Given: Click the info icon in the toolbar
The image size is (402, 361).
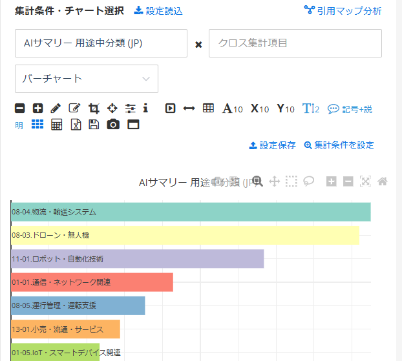Looking at the screenshot, I should click(145, 108).
